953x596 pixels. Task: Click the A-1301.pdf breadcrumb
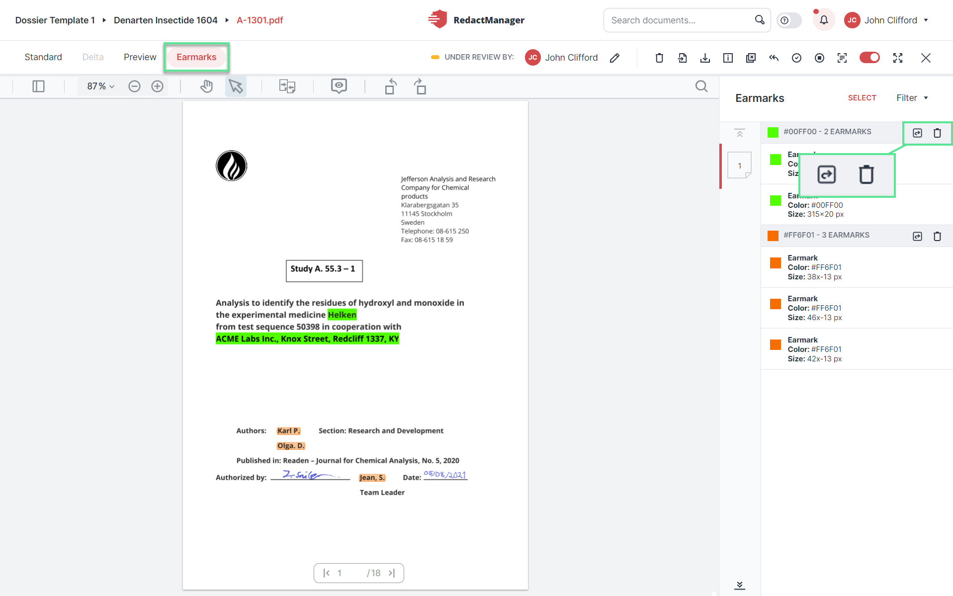260,20
